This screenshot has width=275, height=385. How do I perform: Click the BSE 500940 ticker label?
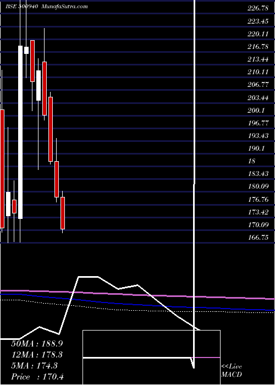pos(21,7)
